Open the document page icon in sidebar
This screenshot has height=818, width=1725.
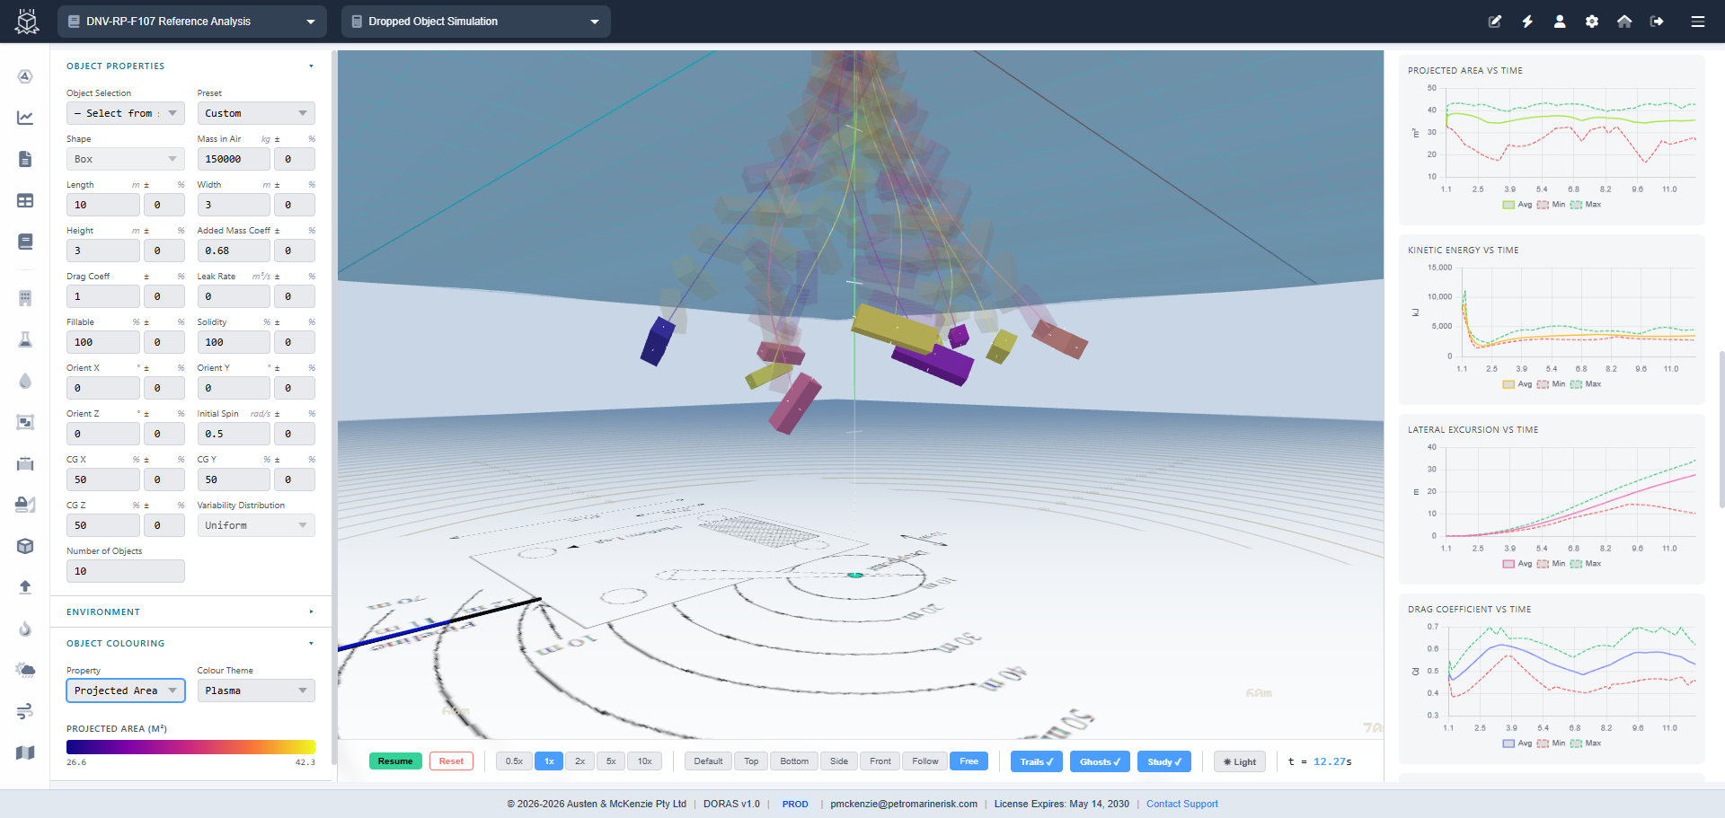[x=25, y=159]
